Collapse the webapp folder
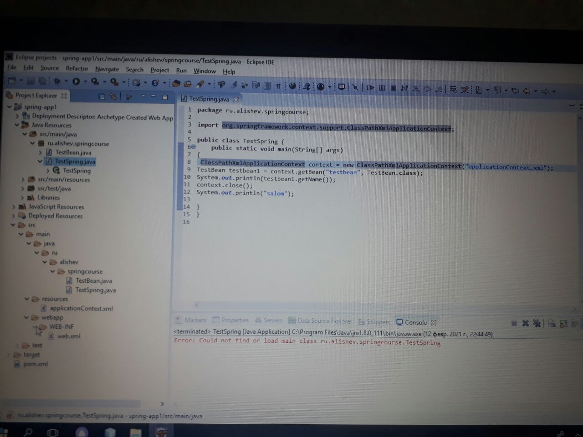The width and height of the screenshot is (583, 437). click(26, 317)
